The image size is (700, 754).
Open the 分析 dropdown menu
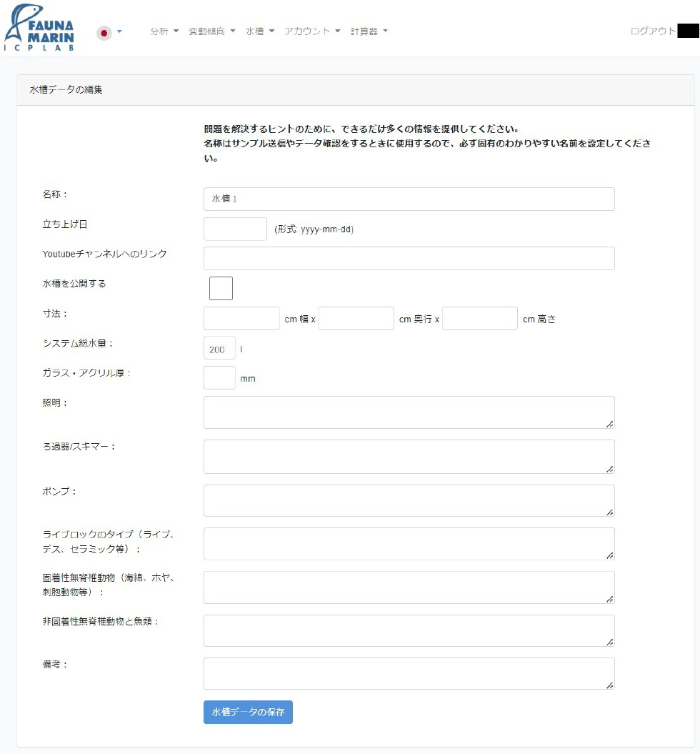click(x=164, y=31)
